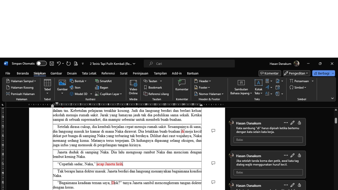Click the touch/mouse mode icon in quick access
Viewport: 338px width, 190px height.
click(76, 63)
